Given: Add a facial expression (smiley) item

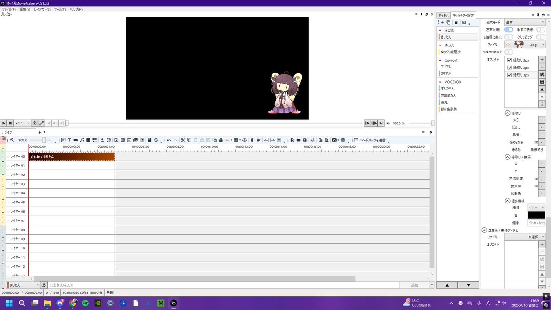Looking at the screenshot, I should coord(109,140).
